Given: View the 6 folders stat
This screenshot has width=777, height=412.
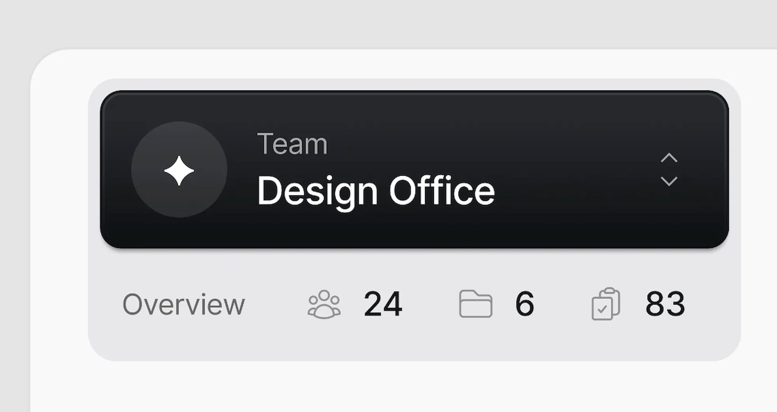Looking at the screenshot, I should 497,304.
